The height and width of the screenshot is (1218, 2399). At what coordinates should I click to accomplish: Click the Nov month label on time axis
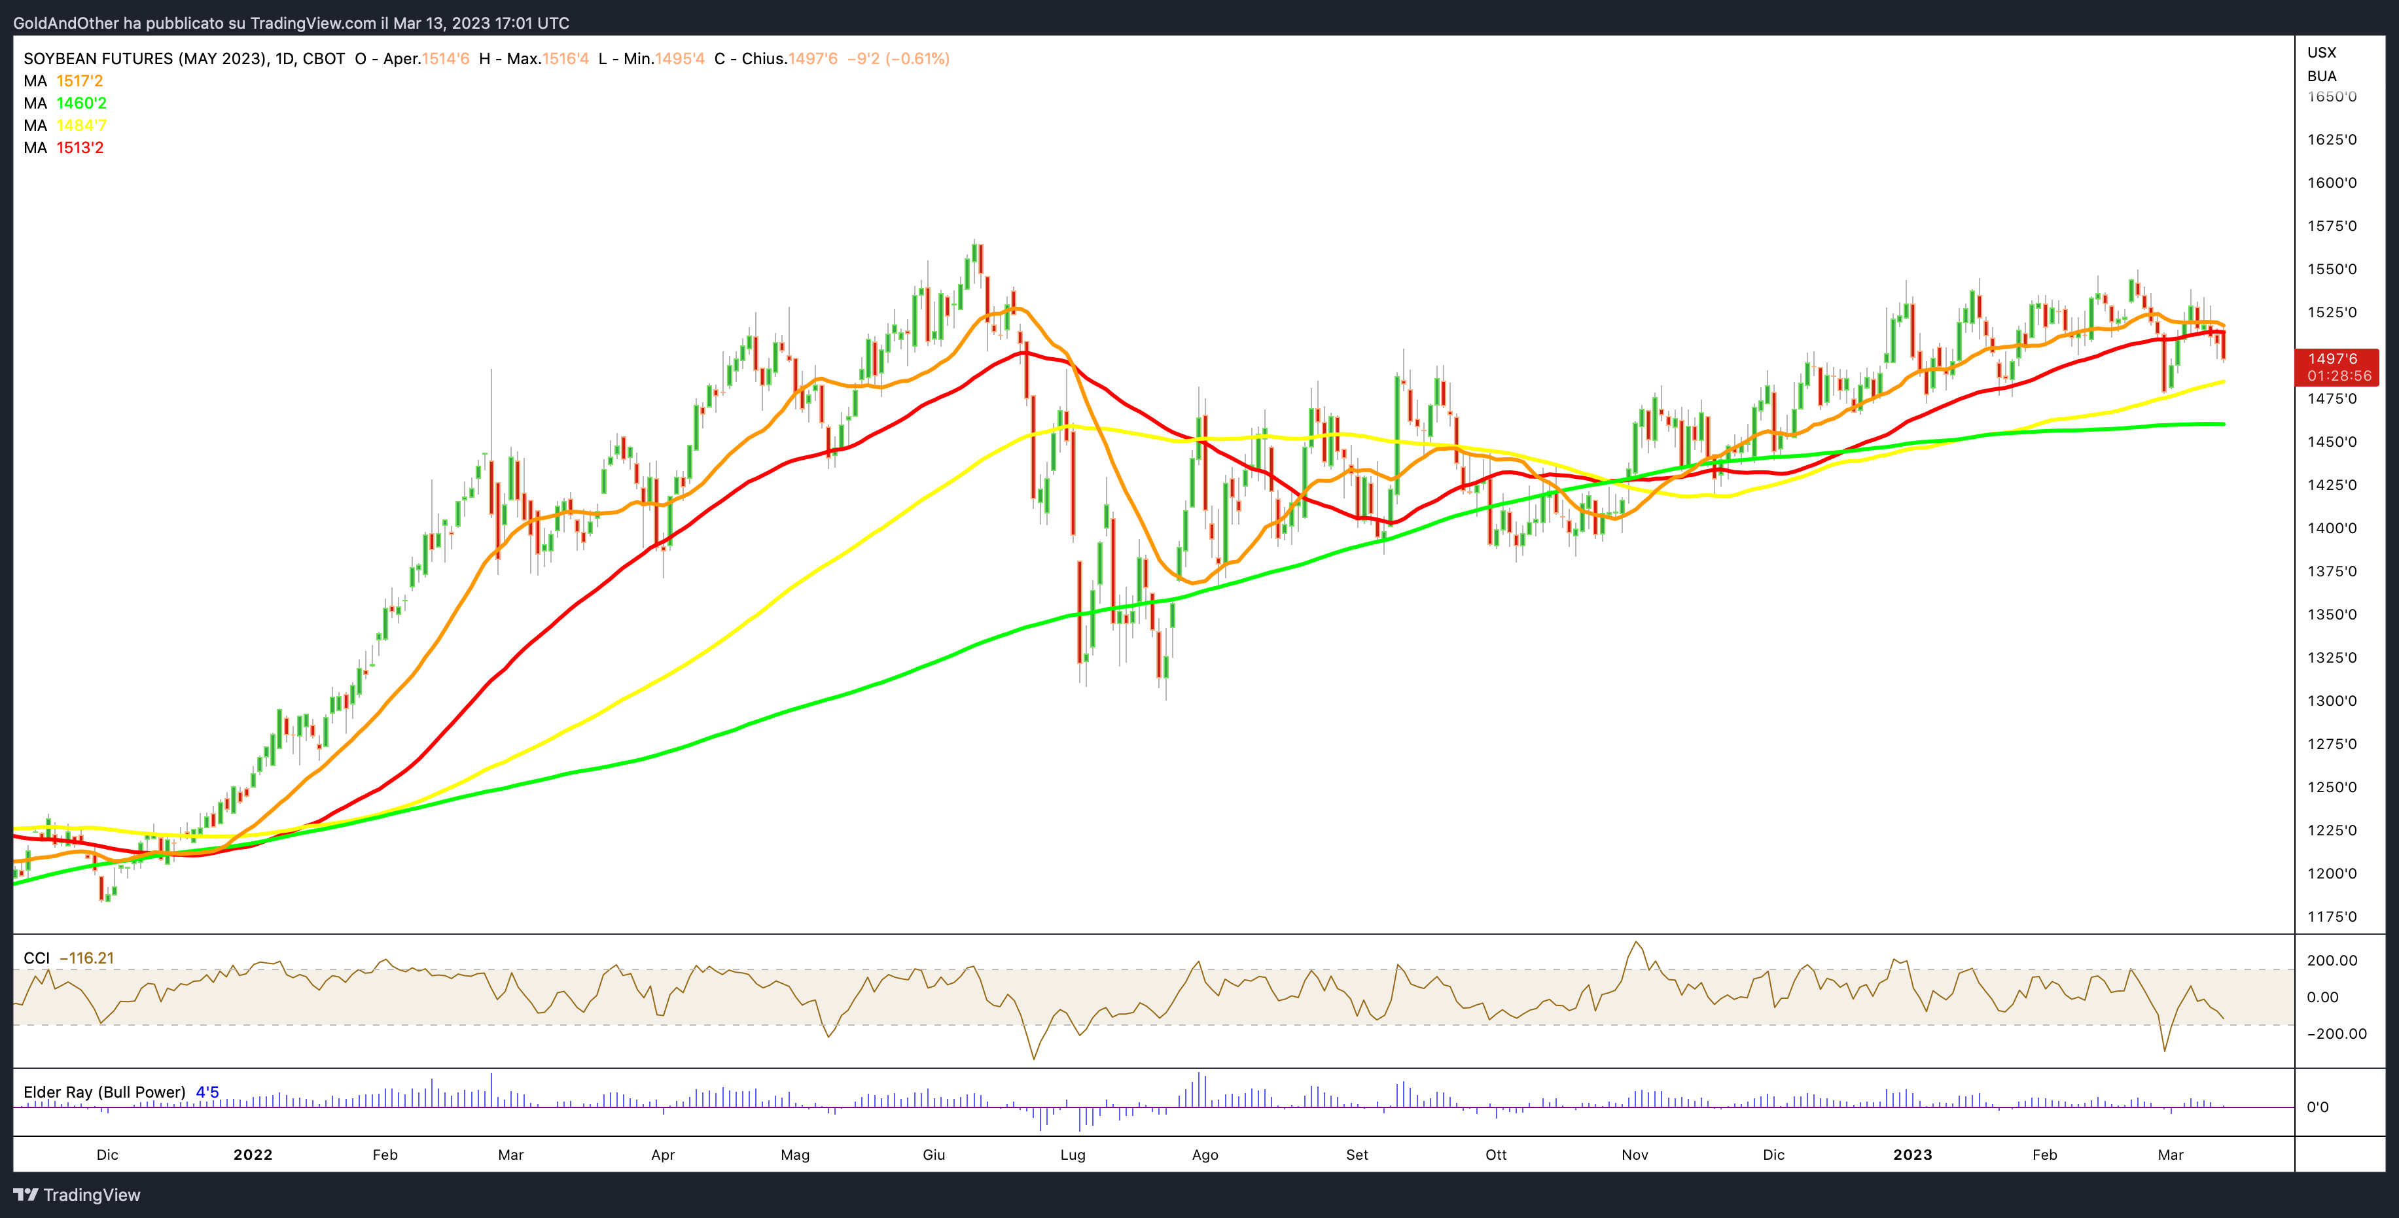click(1635, 1155)
